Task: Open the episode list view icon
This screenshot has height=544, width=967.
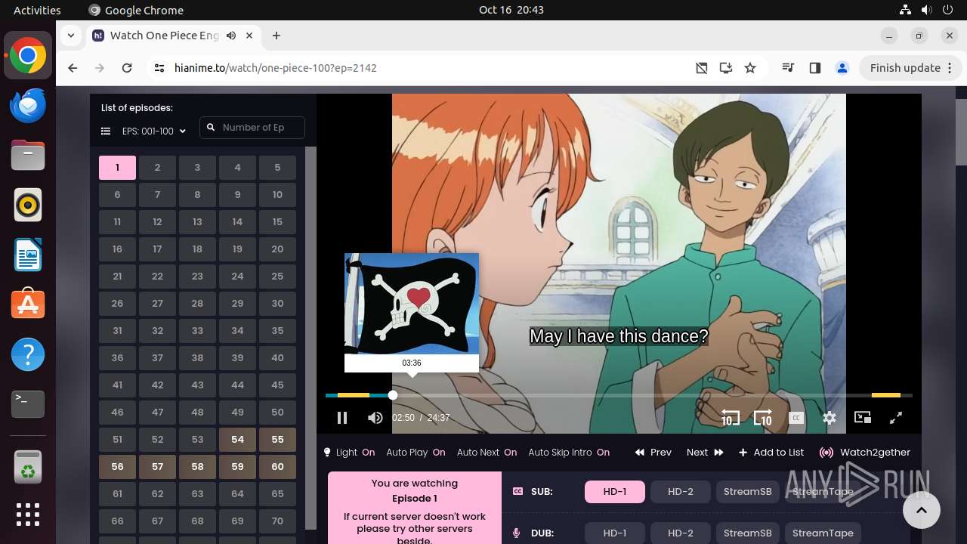Action: [106, 131]
